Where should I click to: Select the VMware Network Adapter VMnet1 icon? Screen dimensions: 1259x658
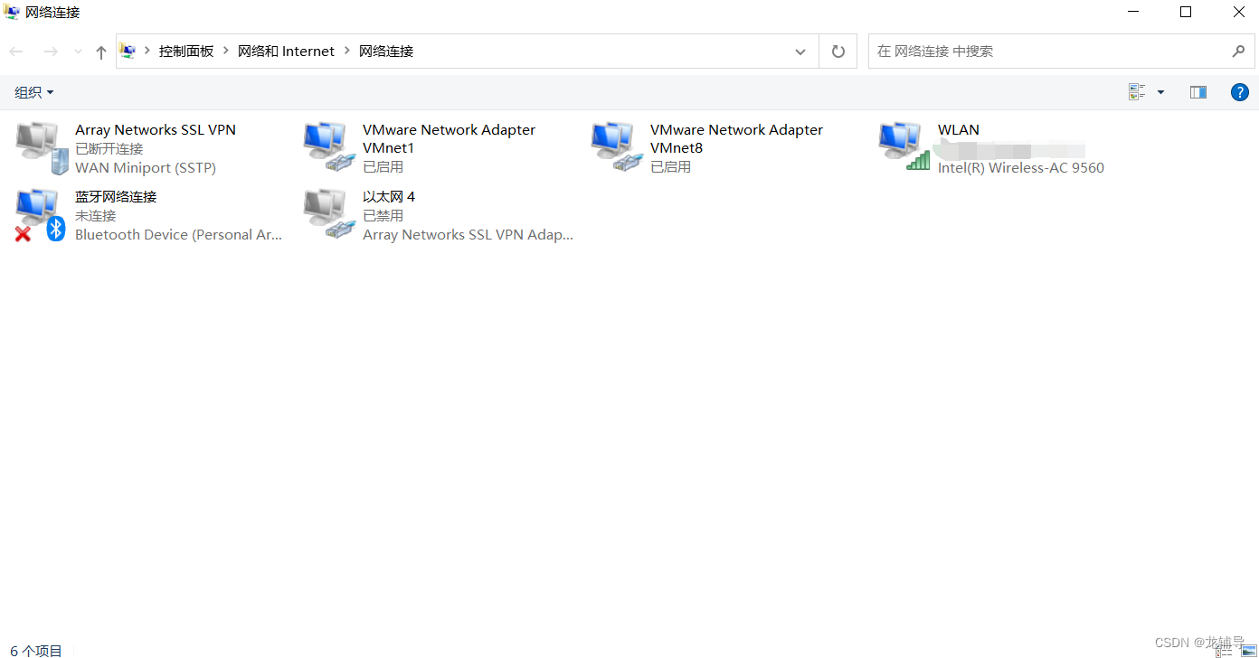pos(329,148)
